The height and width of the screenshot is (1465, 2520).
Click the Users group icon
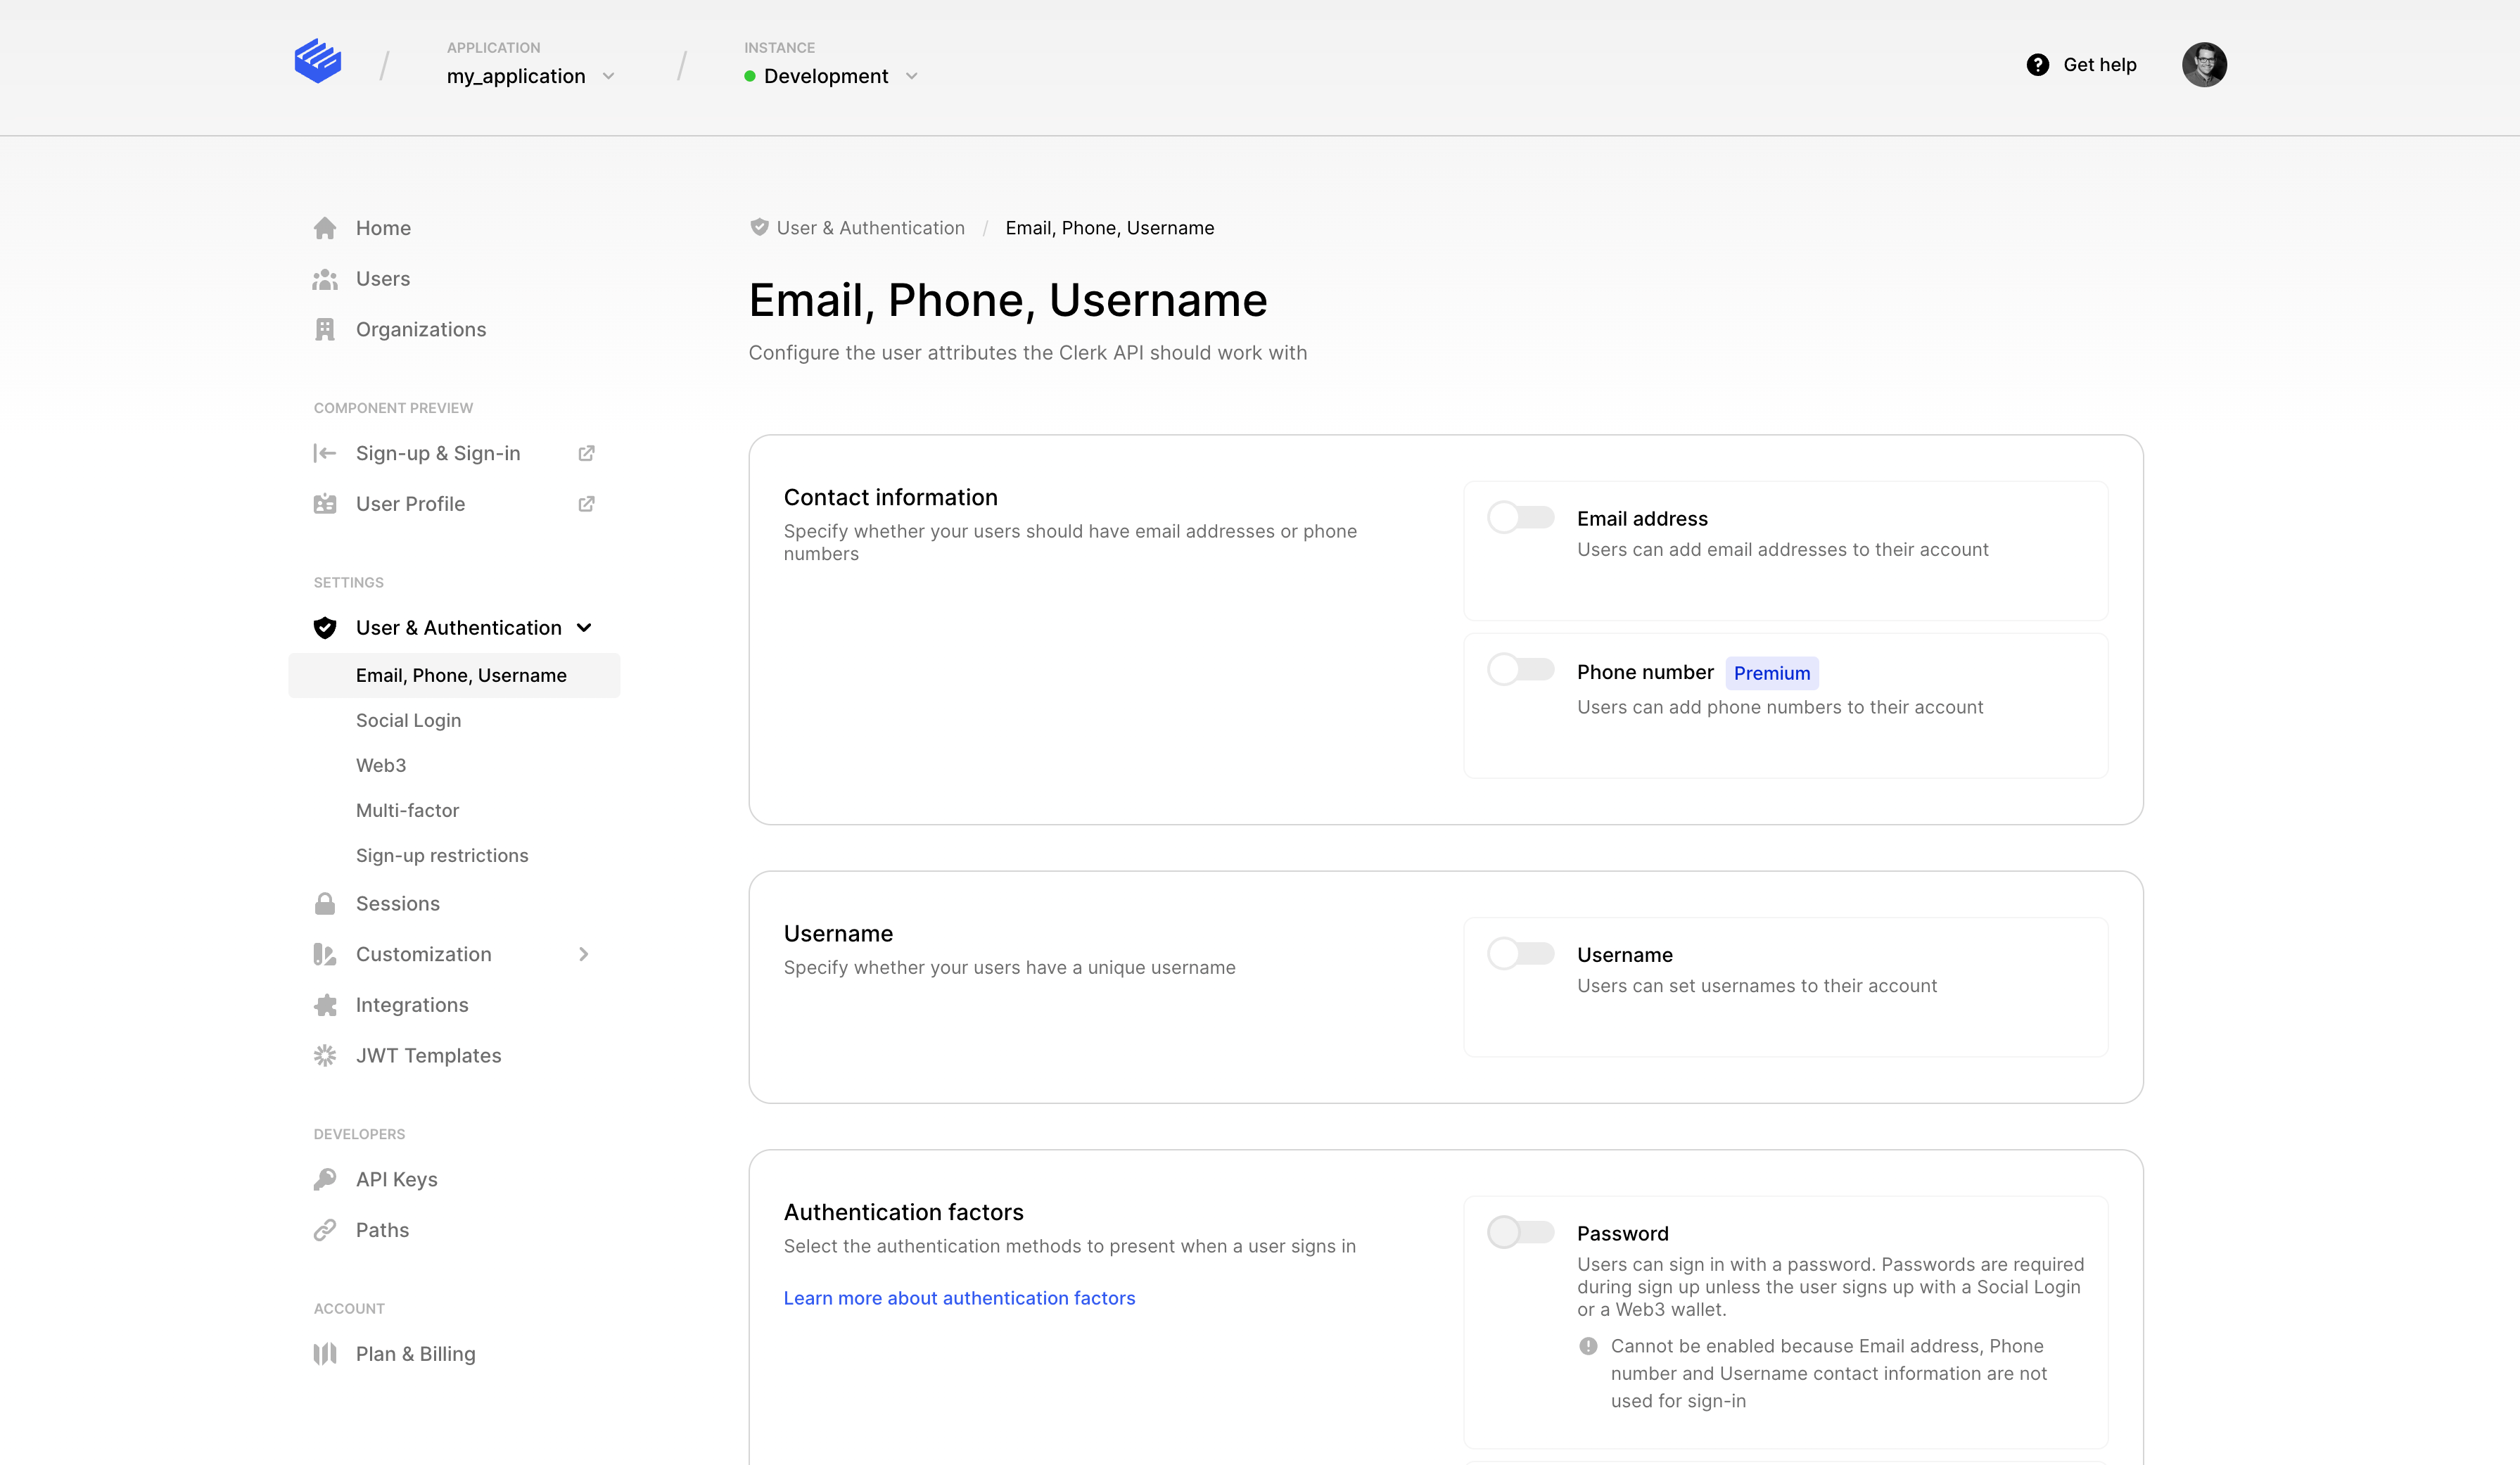click(x=325, y=279)
